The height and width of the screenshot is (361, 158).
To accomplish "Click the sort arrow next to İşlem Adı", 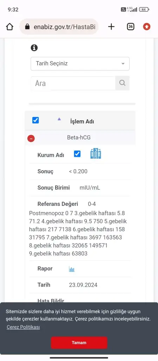I will [x=59, y=119].
